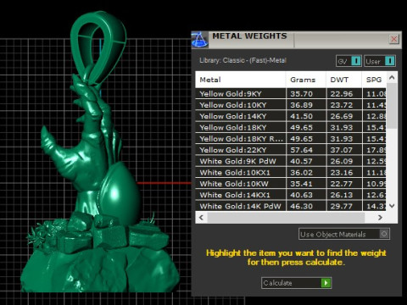This screenshot has width=407, height=305.
Task: Click the 40.57 grams value
Action: click(301, 161)
